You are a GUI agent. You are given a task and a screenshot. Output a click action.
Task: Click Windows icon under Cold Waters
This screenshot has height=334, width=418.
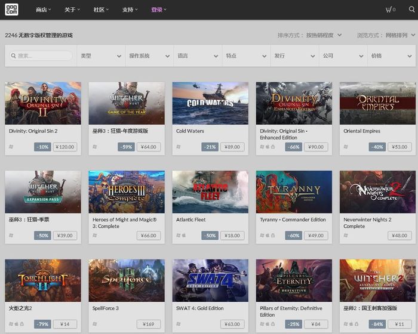coord(179,147)
